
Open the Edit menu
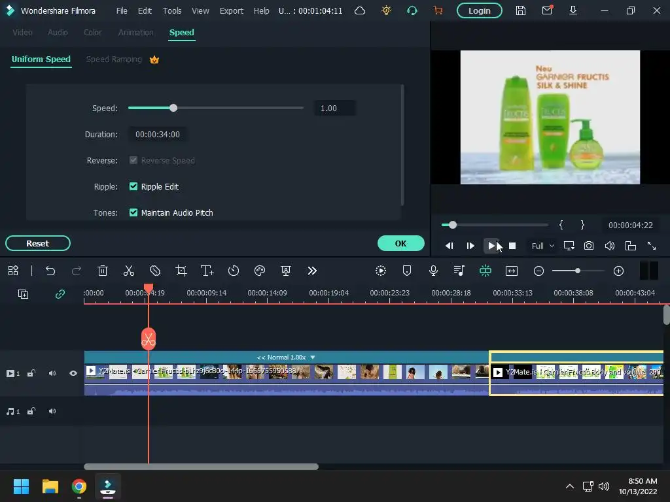pyautogui.click(x=145, y=10)
